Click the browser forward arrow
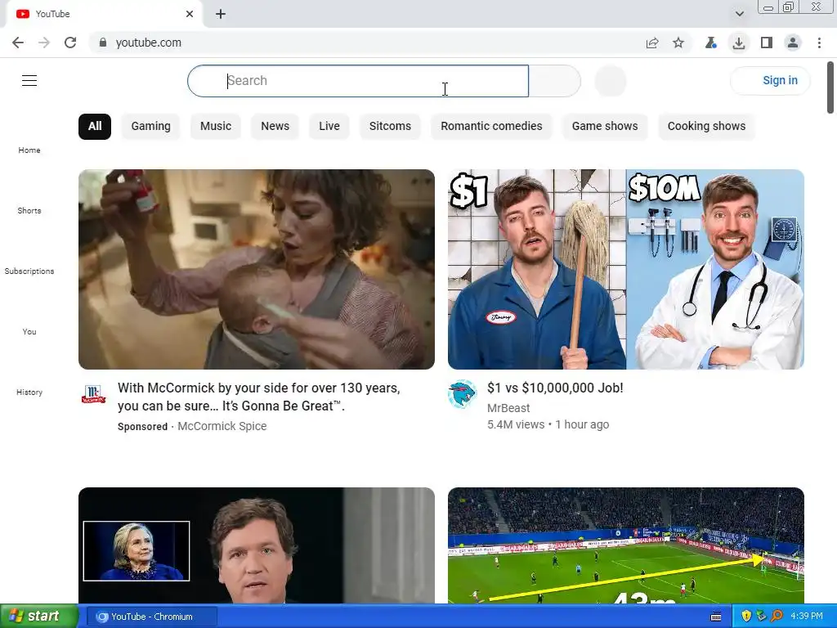 tap(44, 43)
